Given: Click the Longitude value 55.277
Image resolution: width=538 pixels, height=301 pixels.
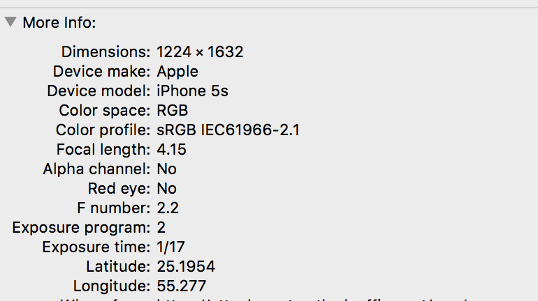Looking at the screenshot, I should 182,286.
